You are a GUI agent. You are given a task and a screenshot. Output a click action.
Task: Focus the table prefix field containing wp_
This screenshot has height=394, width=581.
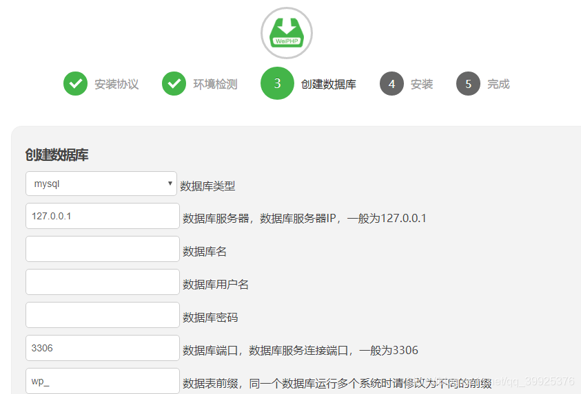[x=103, y=381]
